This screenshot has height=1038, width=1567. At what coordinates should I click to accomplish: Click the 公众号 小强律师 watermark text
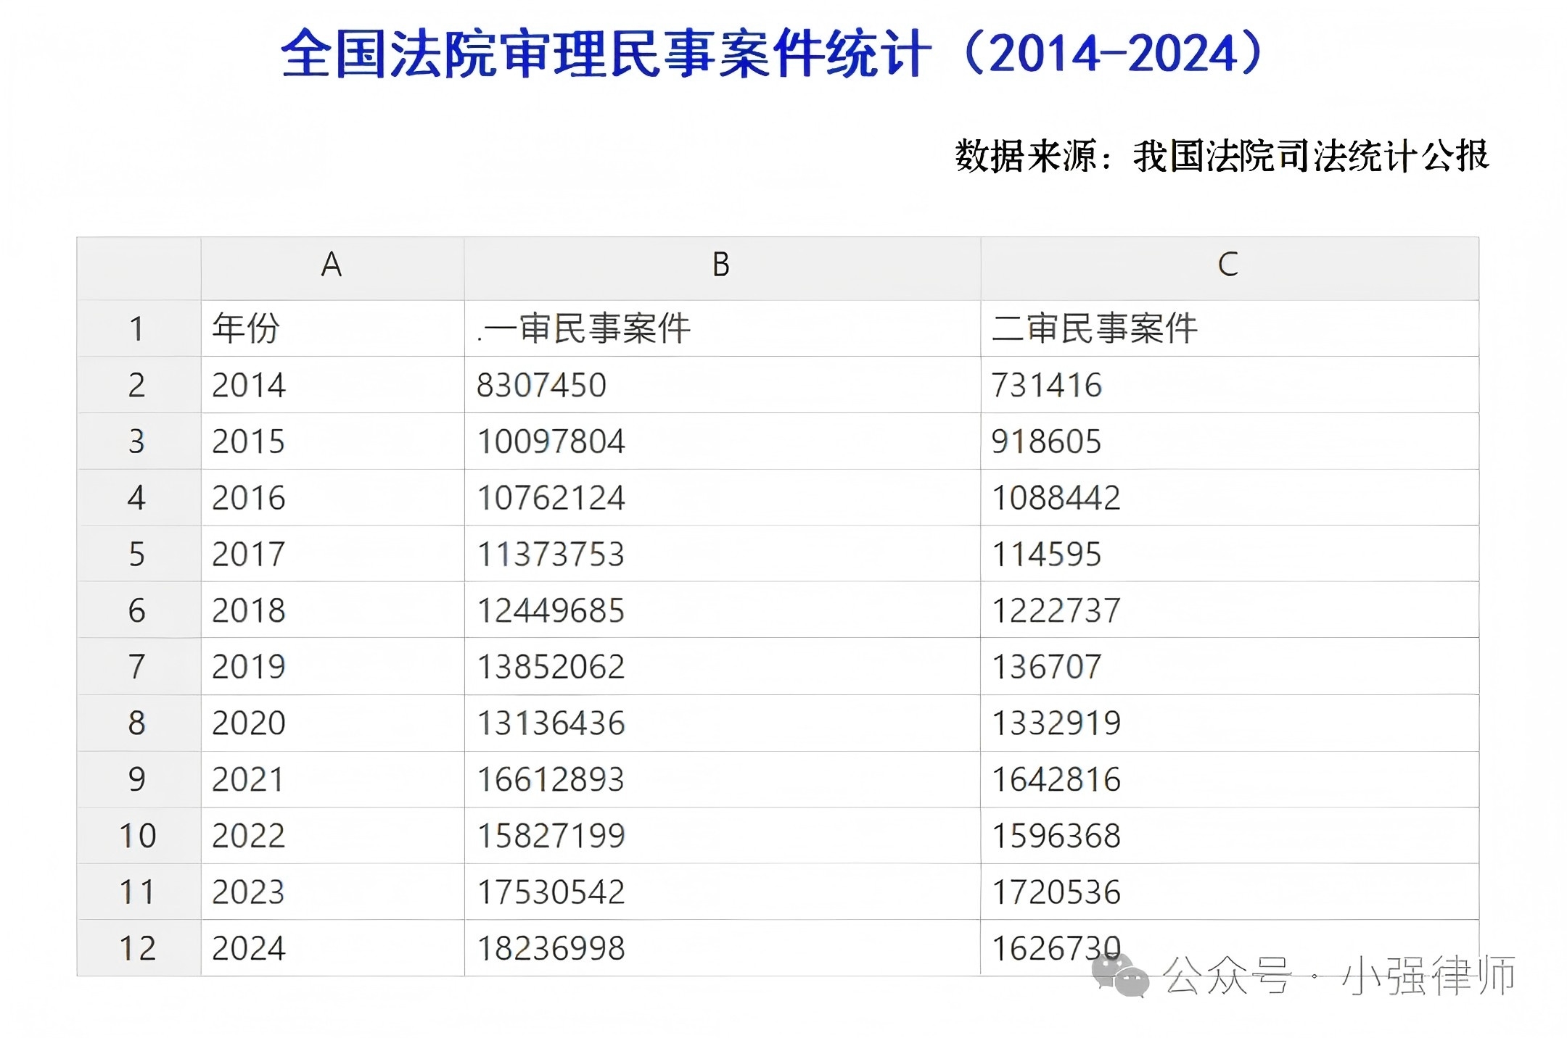tap(1338, 976)
